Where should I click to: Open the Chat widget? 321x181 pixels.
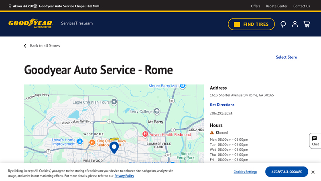click(315, 141)
